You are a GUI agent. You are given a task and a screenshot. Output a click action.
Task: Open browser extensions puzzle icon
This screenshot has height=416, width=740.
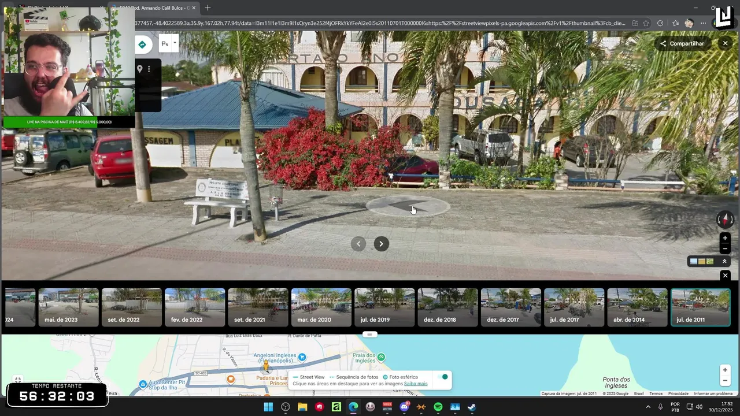(x=660, y=23)
